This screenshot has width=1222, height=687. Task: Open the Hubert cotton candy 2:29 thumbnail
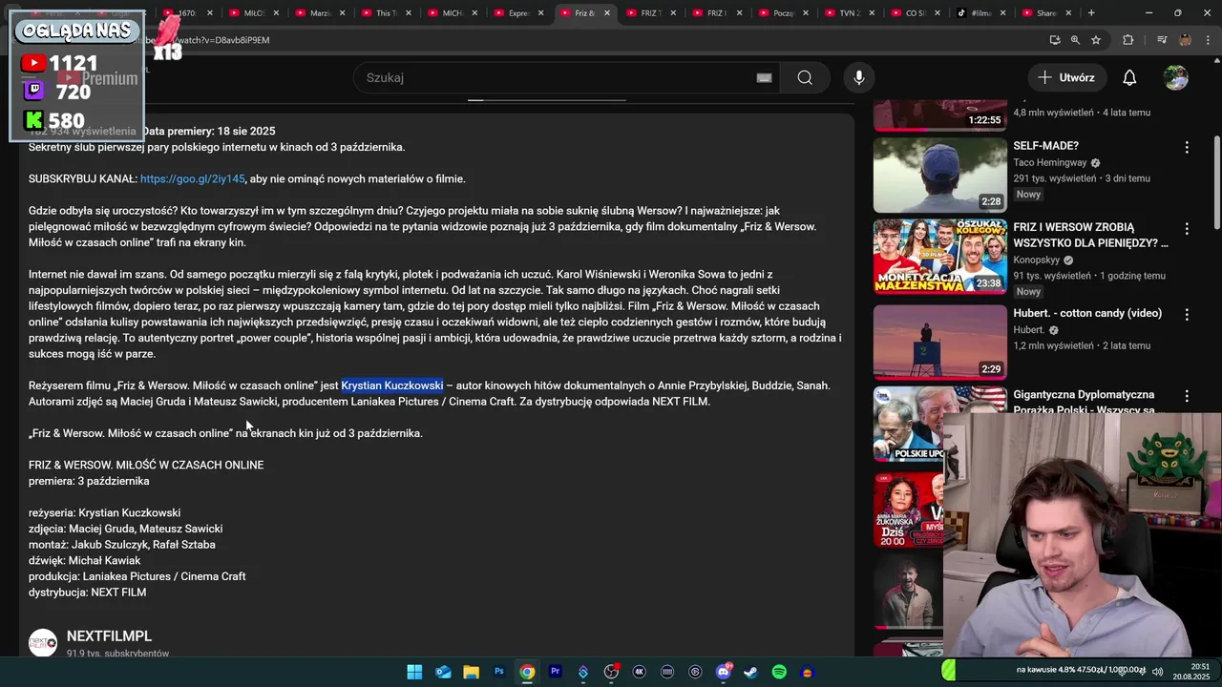tap(940, 341)
